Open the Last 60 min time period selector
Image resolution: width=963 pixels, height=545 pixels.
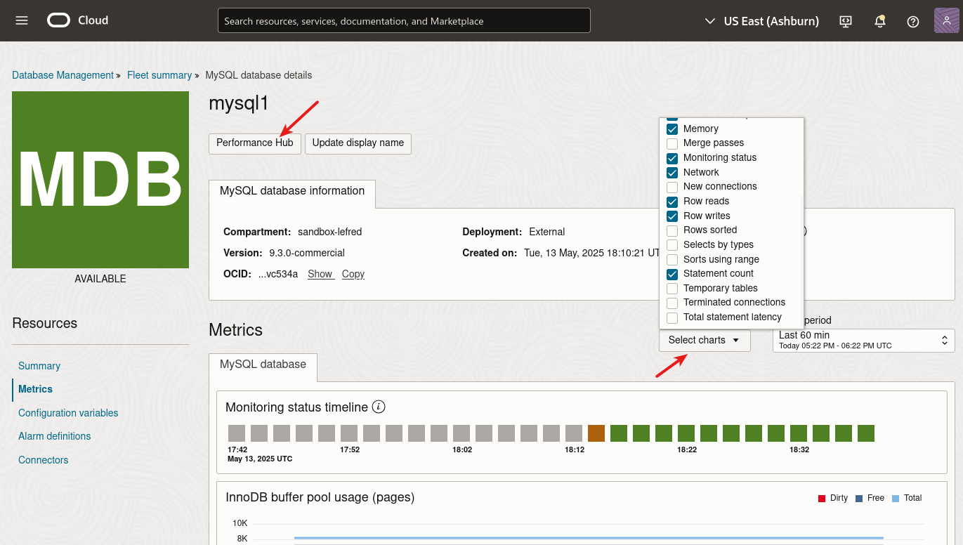point(863,340)
